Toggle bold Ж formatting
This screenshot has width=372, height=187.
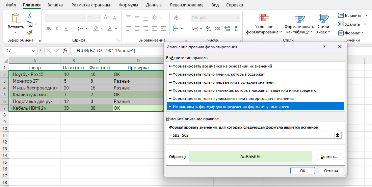click(x=49, y=29)
